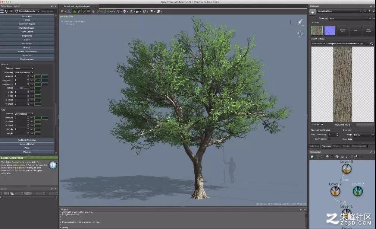Click the rocket navigation icon in the viewport

tap(300, 22)
